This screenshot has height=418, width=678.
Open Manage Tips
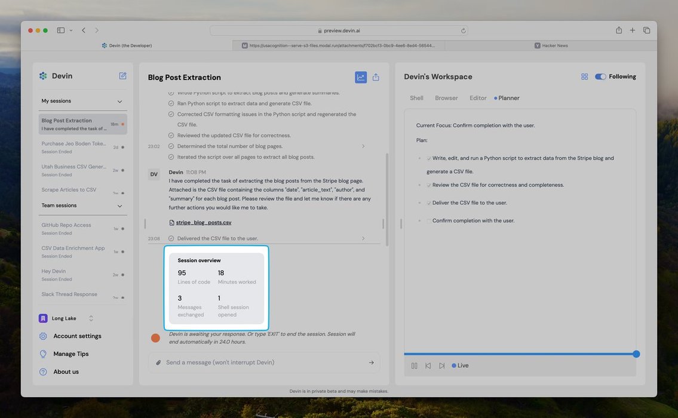[71, 354]
